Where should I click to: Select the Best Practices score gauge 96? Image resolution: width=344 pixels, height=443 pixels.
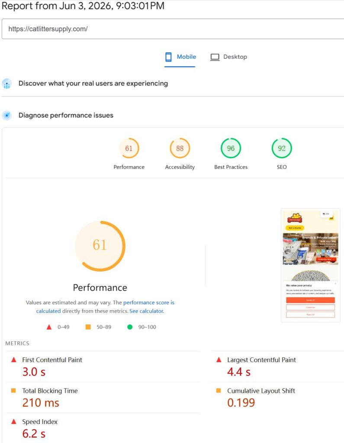231,148
